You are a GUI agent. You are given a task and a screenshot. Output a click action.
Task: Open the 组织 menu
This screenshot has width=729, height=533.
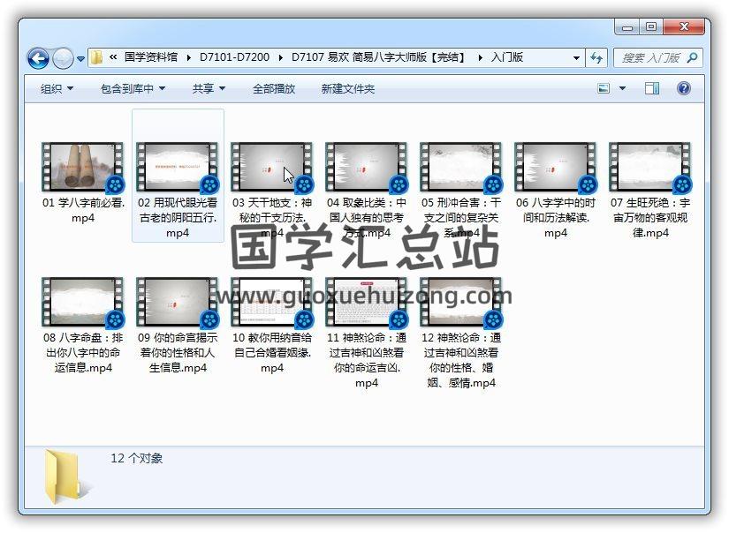click(x=57, y=88)
